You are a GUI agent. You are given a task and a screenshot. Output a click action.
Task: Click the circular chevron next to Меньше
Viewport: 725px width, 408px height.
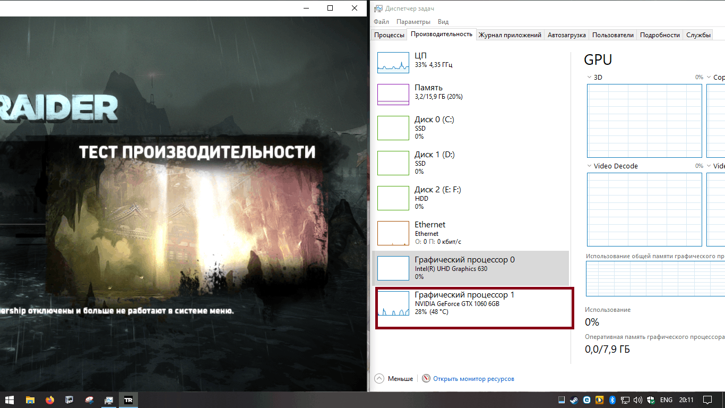(379, 379)
